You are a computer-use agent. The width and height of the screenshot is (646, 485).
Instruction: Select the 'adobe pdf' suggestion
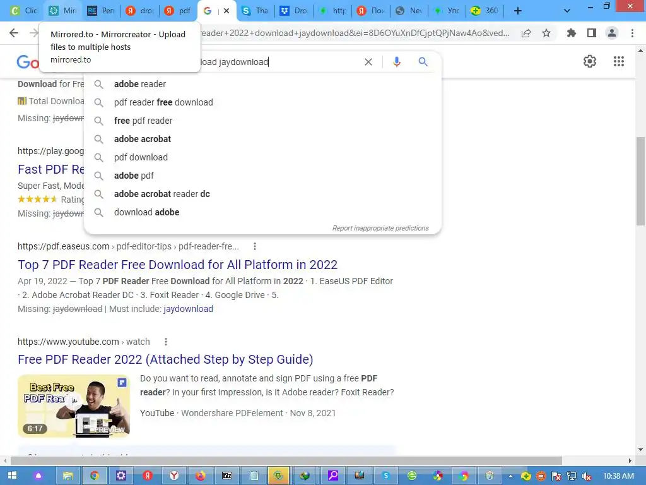point(262,176)
